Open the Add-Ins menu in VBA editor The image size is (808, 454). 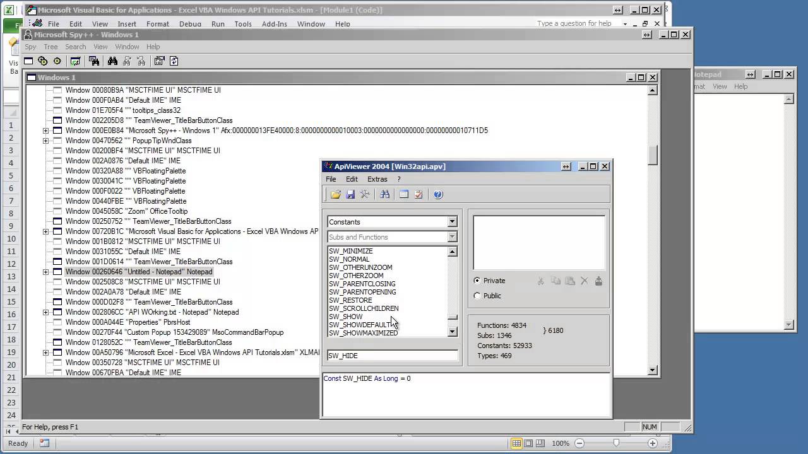[274, 24]
